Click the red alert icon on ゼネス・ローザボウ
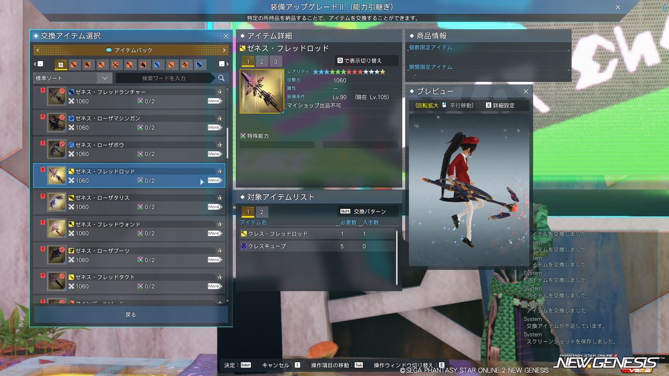Screen dimensions: 669x376 pyautogui.click(x=43, y=143)
